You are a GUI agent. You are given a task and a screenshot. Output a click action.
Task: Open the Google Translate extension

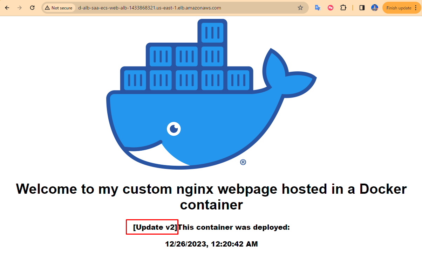click(x=318, y=8)
